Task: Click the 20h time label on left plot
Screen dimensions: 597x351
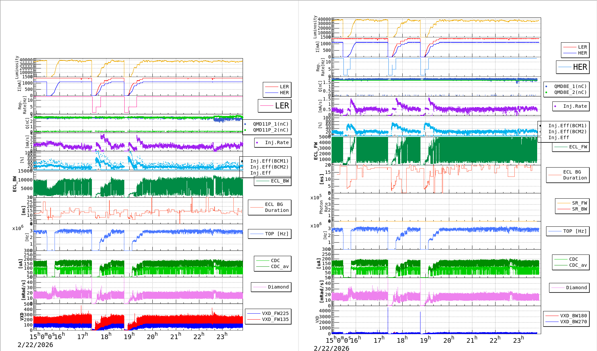Action: 152,336
